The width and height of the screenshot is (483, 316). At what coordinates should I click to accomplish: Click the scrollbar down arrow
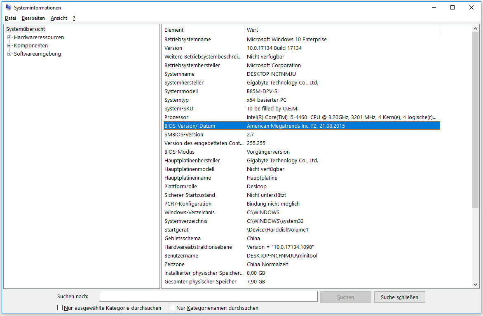(x=475, y=285)
